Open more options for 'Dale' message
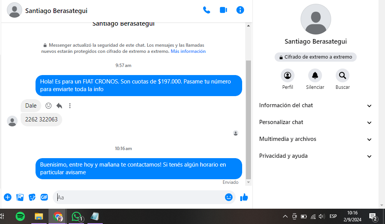Screen dimensions: 385x224 pyautogui.click(x=70, y=106)
